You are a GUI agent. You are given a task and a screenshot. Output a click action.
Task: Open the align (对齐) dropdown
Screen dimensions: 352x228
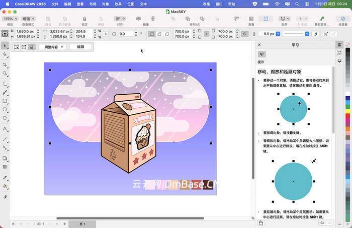(x=120, y=19)
